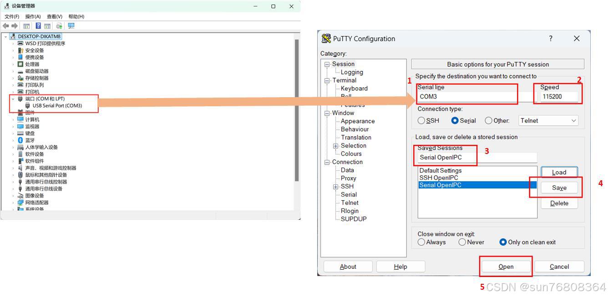Click the PuTTY title bar help question mark
Screen dimensions: 608x297
tap(551, 39)
